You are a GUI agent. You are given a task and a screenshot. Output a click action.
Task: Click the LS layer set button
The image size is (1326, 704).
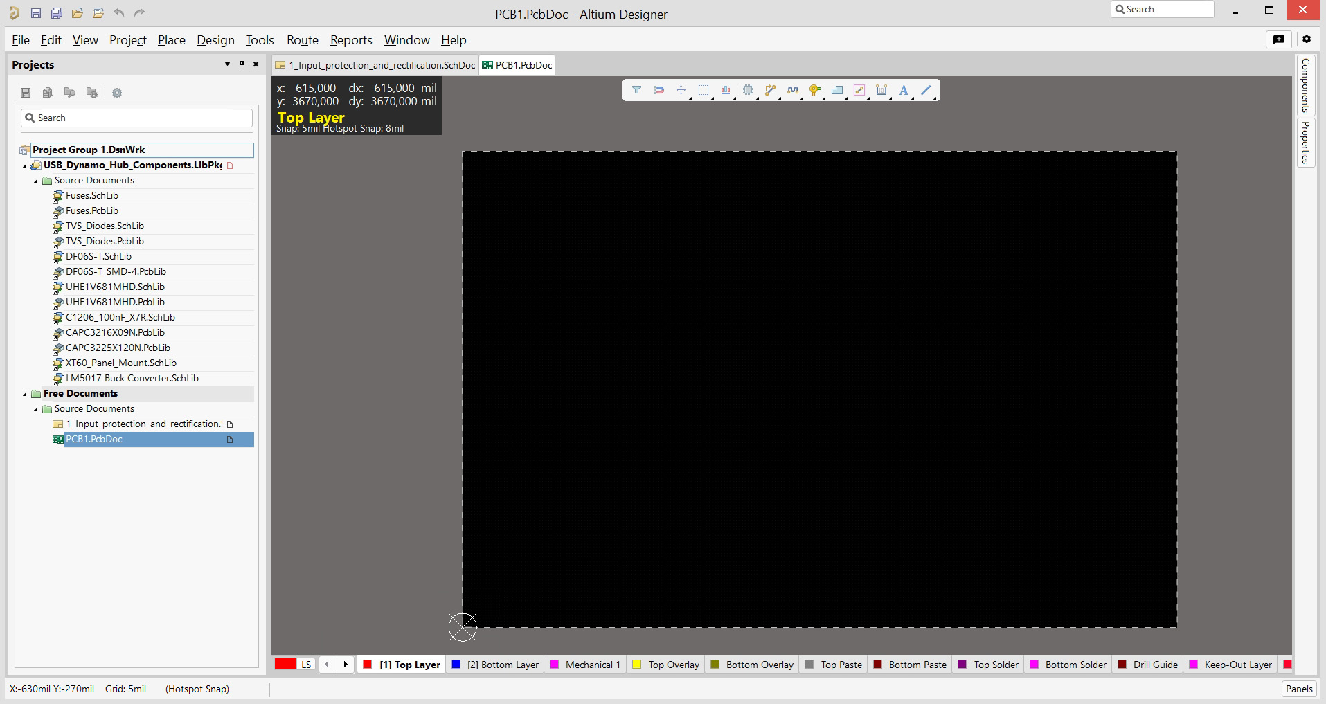(x=306, y=665)
